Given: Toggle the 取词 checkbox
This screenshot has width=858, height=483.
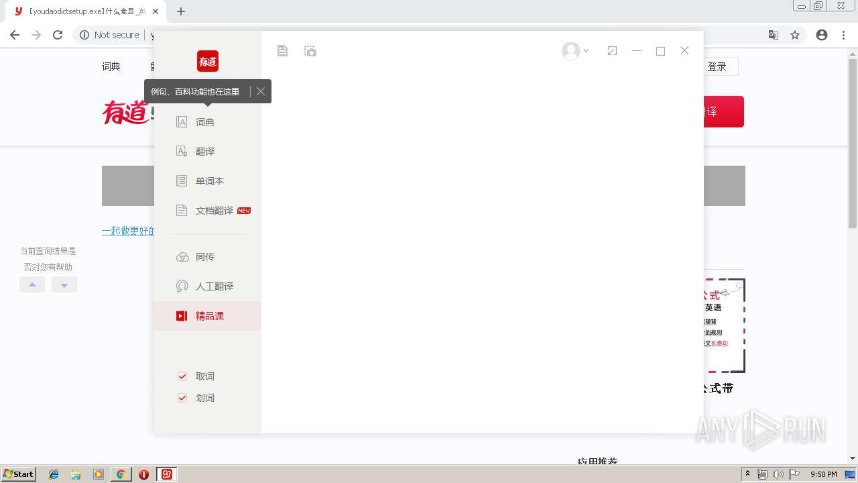Looking at the screenshot, I should 182,376.
